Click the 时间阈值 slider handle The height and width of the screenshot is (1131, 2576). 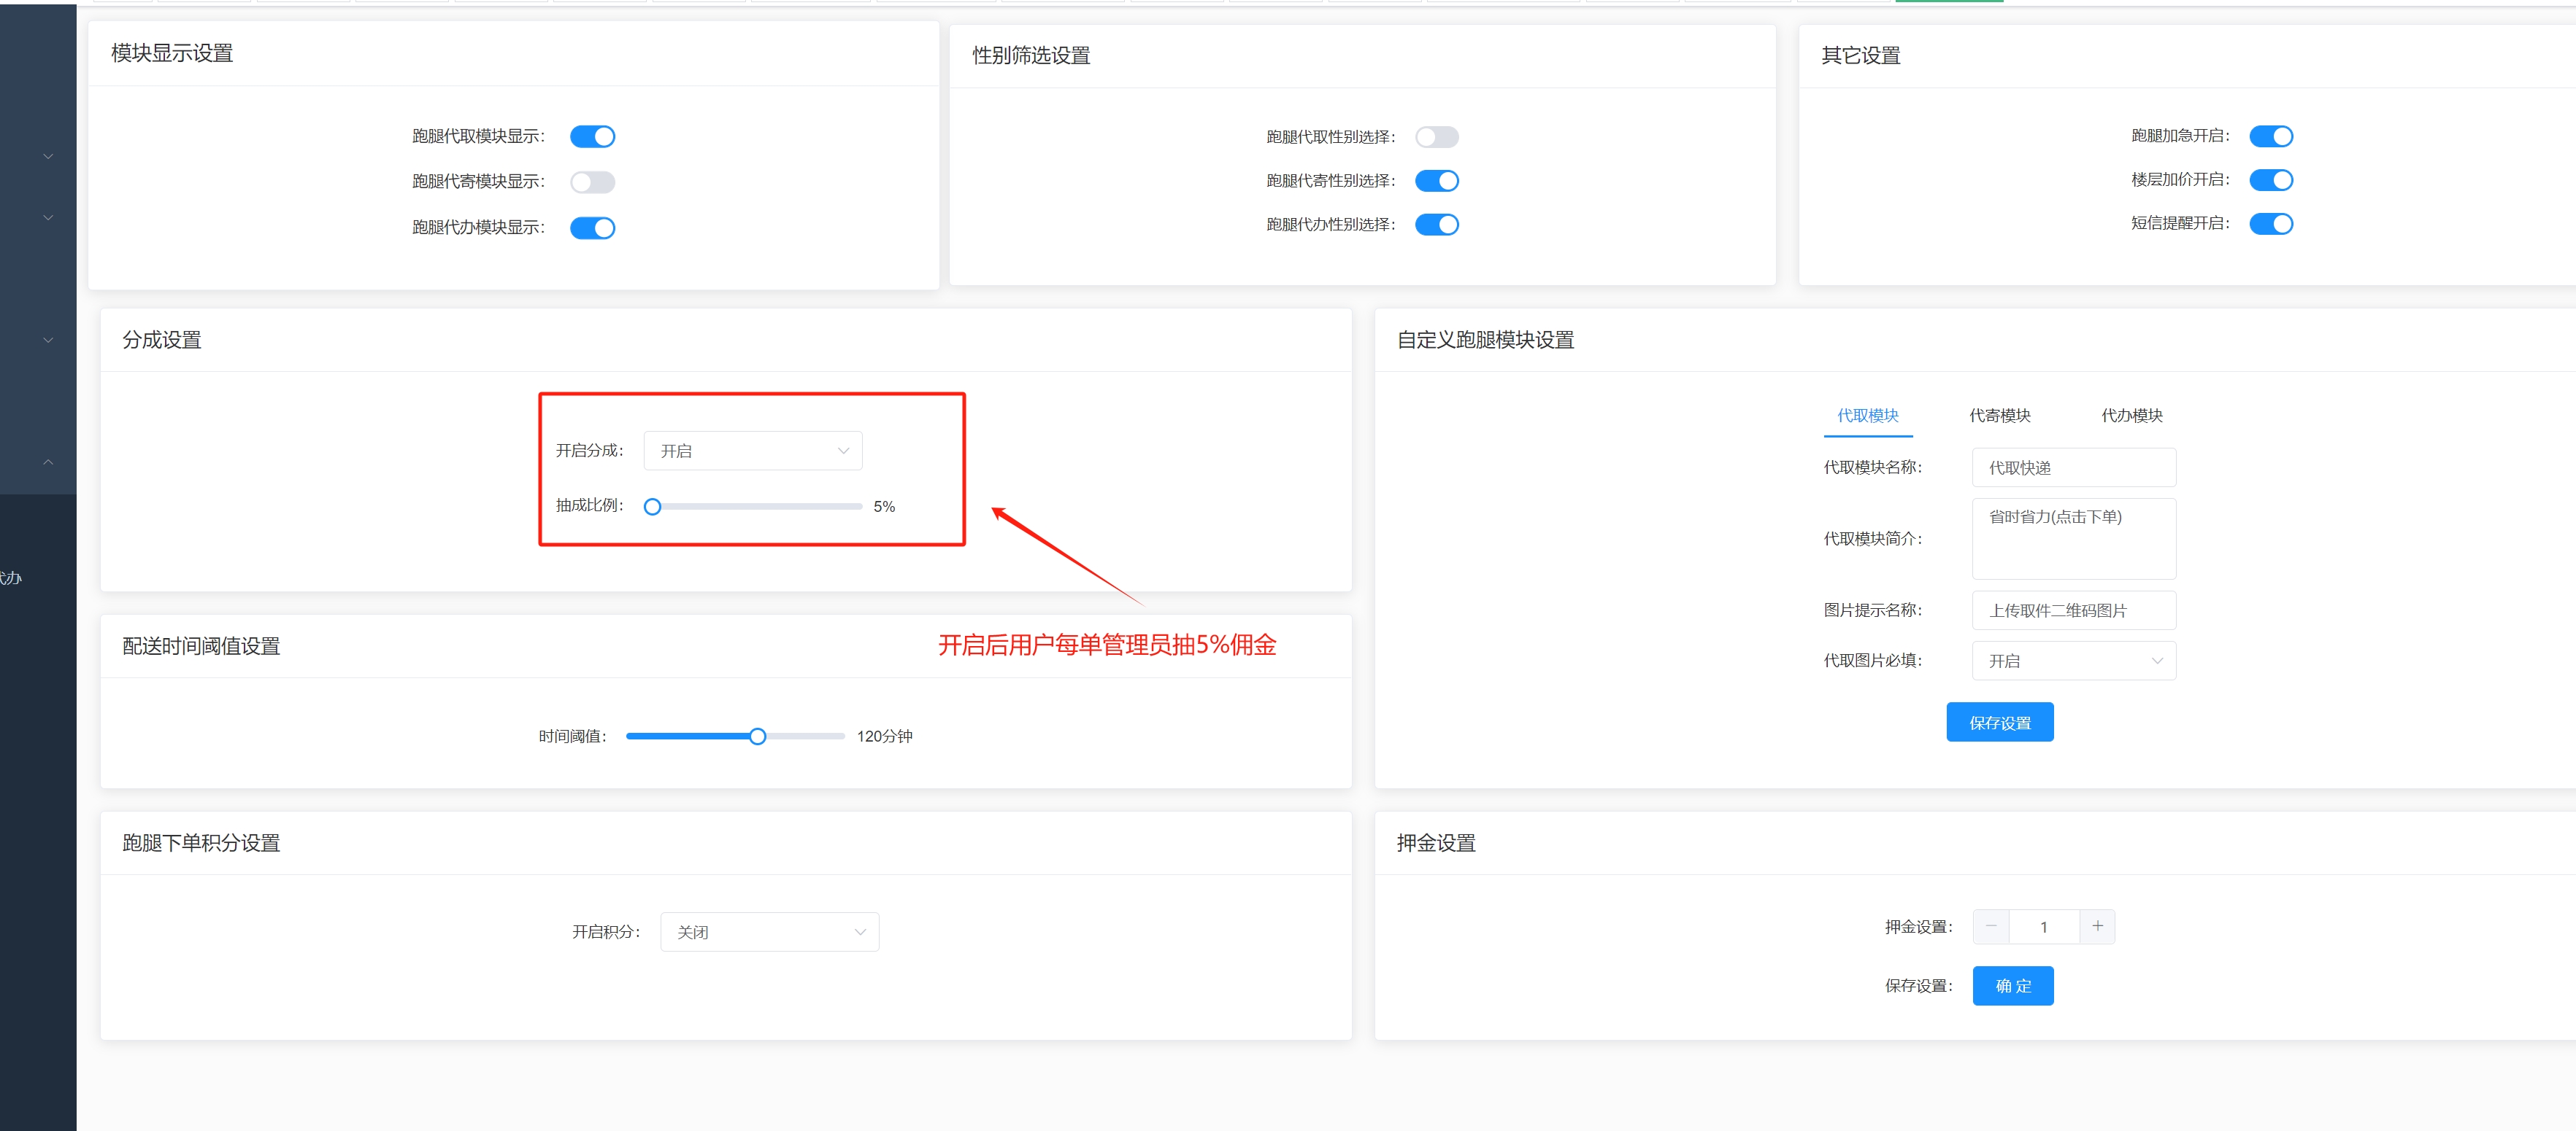[x=757, y=736]
